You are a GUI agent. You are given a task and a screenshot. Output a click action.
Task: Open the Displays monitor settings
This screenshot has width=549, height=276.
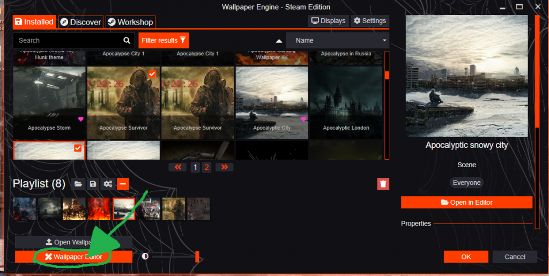pyautogui.click(x=329, y=21)
